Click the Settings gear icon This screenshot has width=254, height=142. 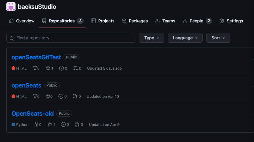click(x=222, y=21)
